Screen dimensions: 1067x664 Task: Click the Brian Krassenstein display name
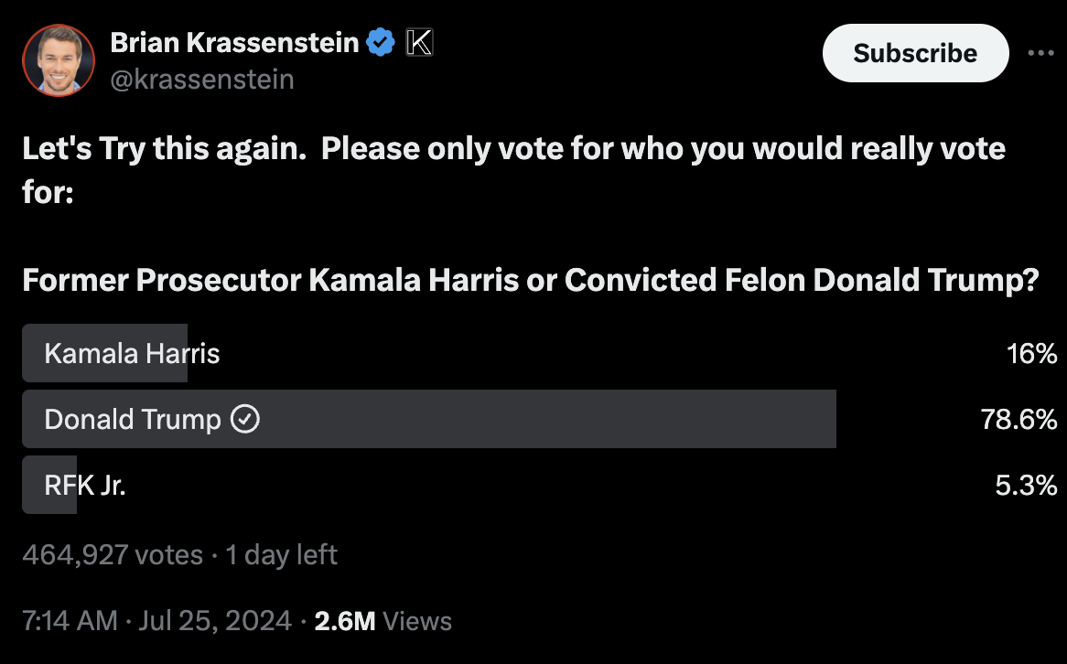[x=234, y=42]
